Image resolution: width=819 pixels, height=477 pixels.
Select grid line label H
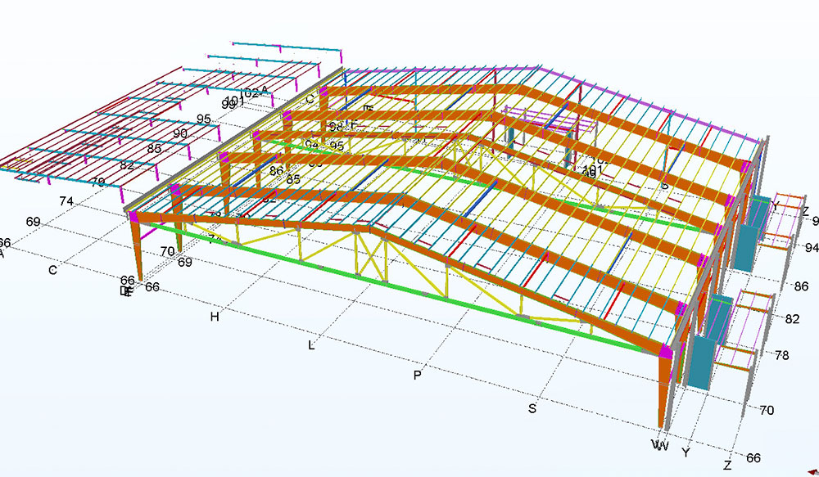coord(215,317)
